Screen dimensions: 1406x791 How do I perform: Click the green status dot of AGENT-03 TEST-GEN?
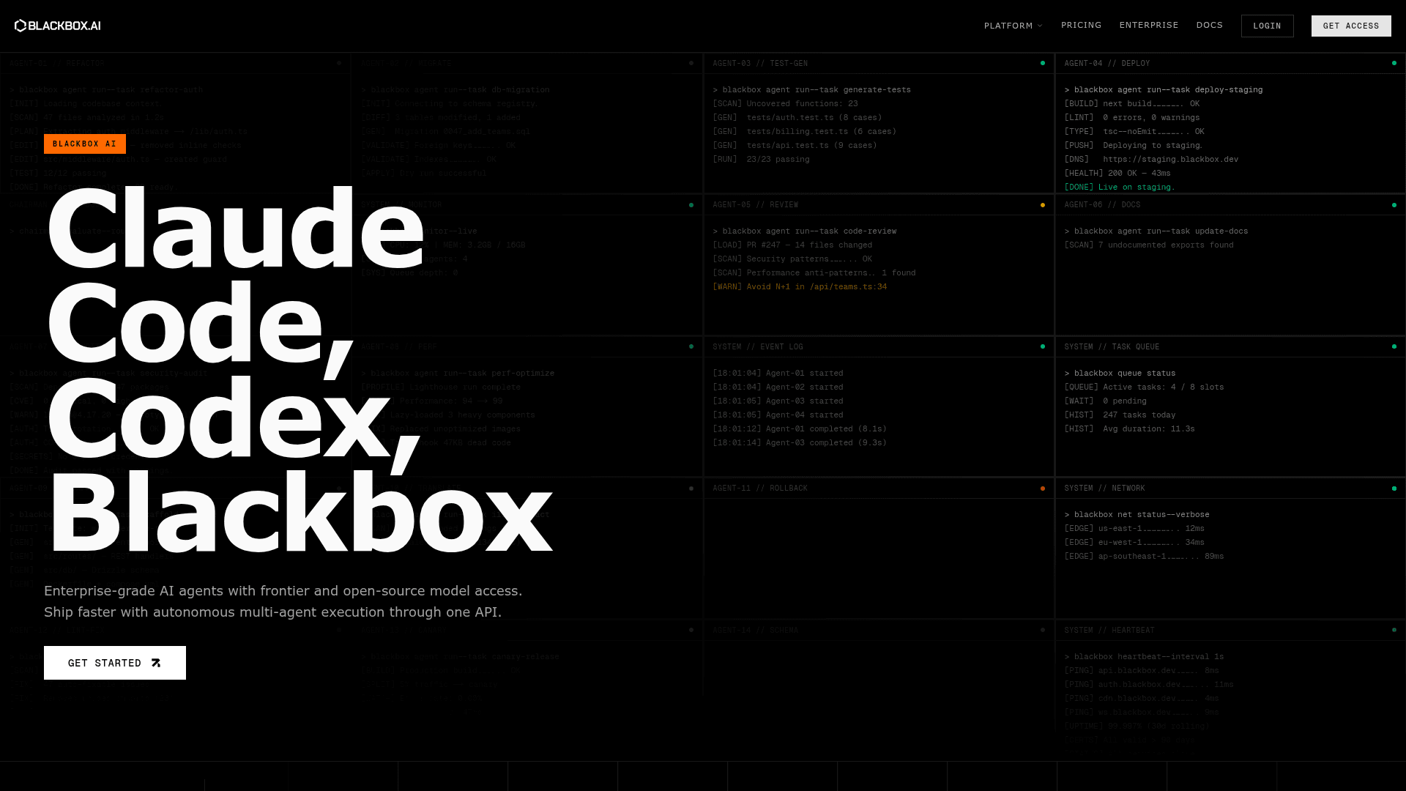pyautogui.click(x=1042, y=63)
